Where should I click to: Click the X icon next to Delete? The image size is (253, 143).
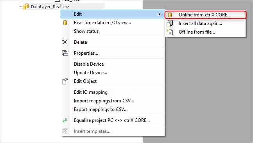(65, 42)
